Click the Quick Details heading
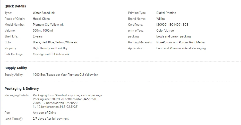 click(15, 6)
